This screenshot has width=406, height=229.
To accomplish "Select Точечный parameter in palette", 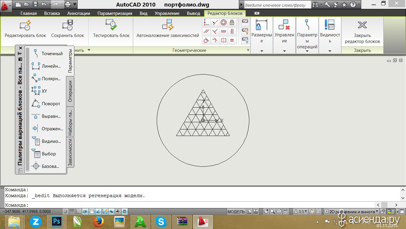I will (x=47, y=53).
